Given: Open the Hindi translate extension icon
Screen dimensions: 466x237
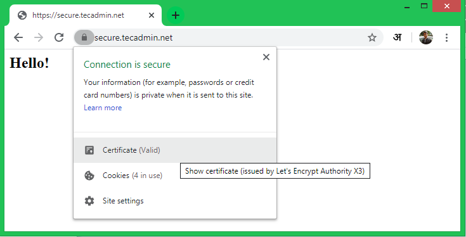Looking at the screenshot, I should click(x=398, y=37).
